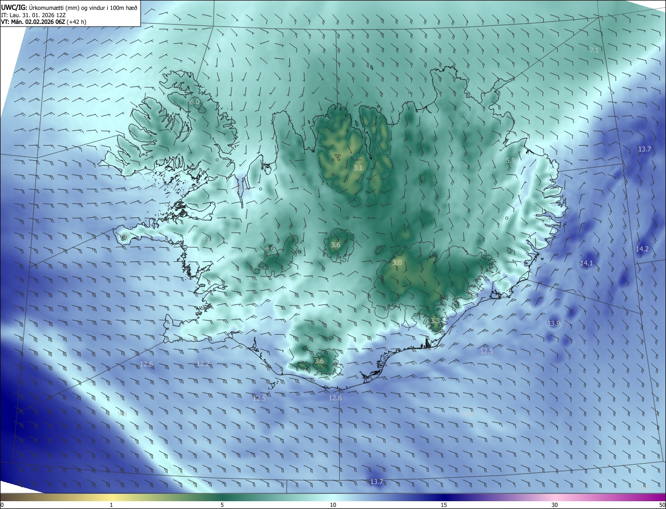Click the 14.2 value offshore east

click(x=642, y=249)
